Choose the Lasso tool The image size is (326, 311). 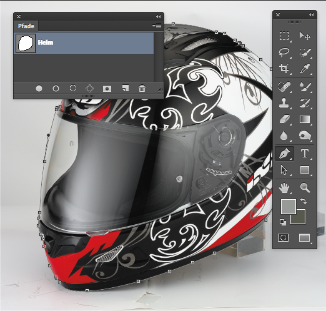pos(284,52)
